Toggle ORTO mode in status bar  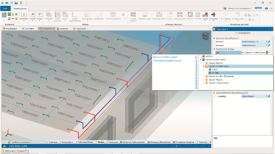click(x=173, y=146)
